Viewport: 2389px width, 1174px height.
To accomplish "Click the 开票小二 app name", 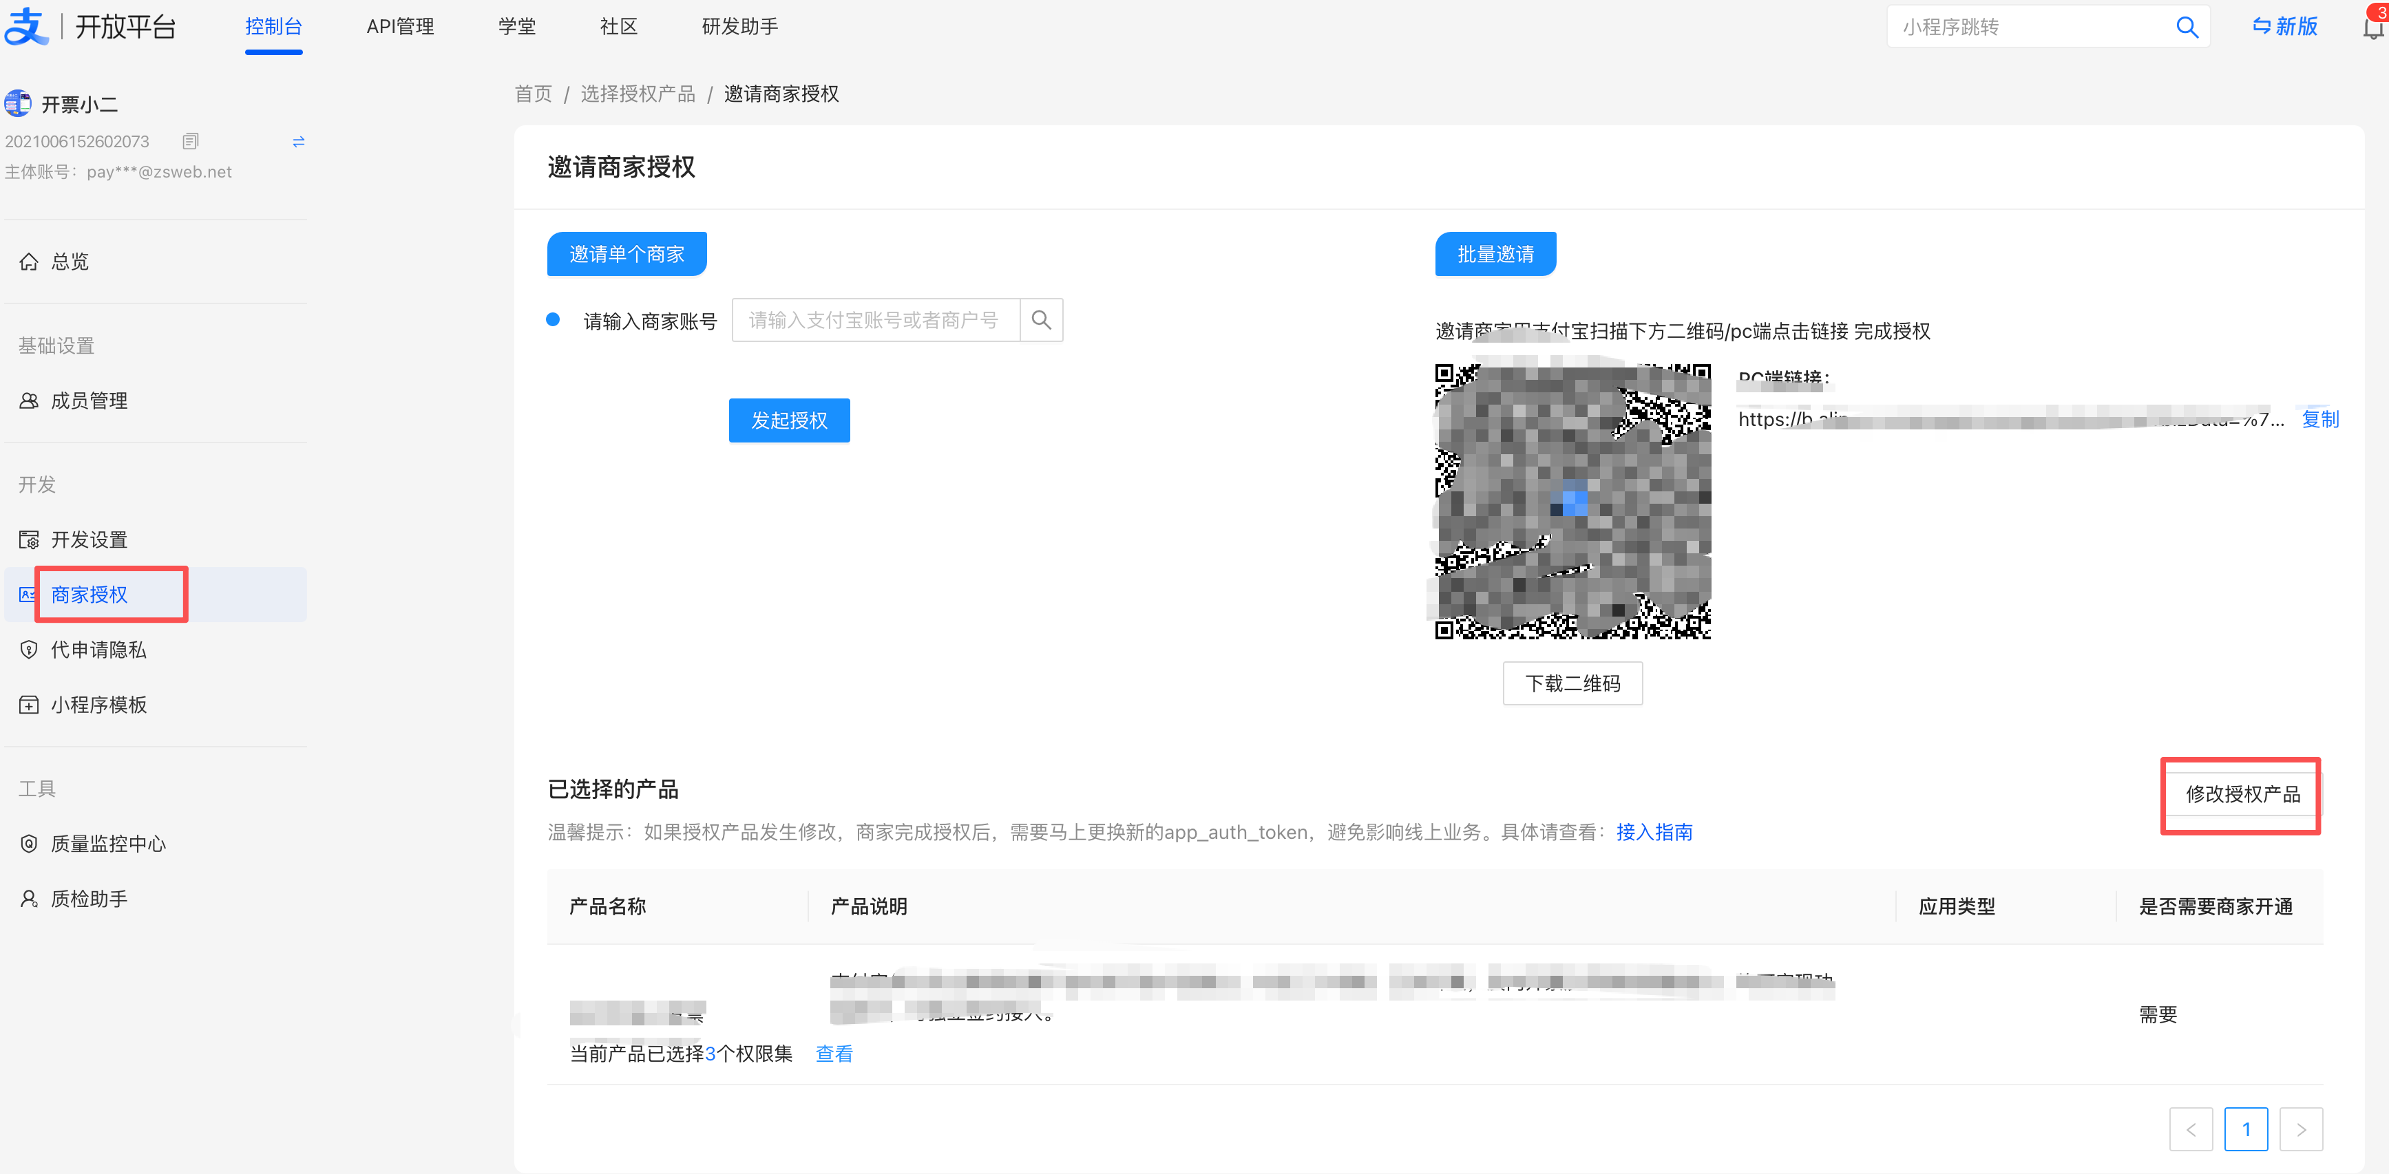I will 80,104.
